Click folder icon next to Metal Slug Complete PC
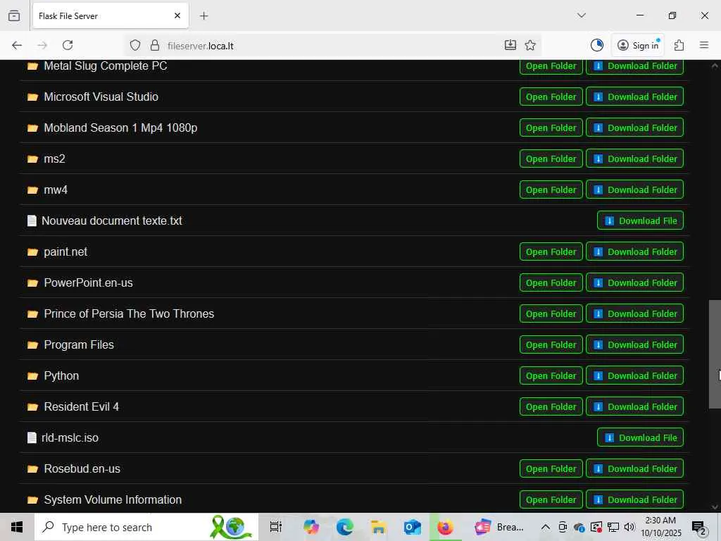This screenshot has width=721, height=541. (32, 66)
